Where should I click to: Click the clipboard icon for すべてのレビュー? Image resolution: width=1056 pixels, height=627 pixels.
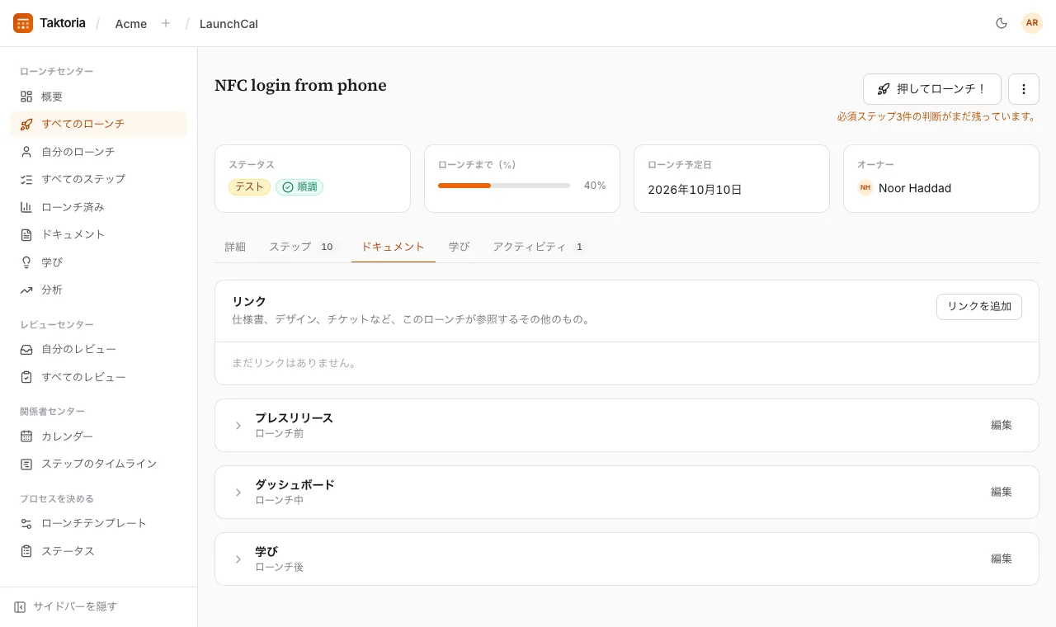pyautogui.click(x=26, y=377)
